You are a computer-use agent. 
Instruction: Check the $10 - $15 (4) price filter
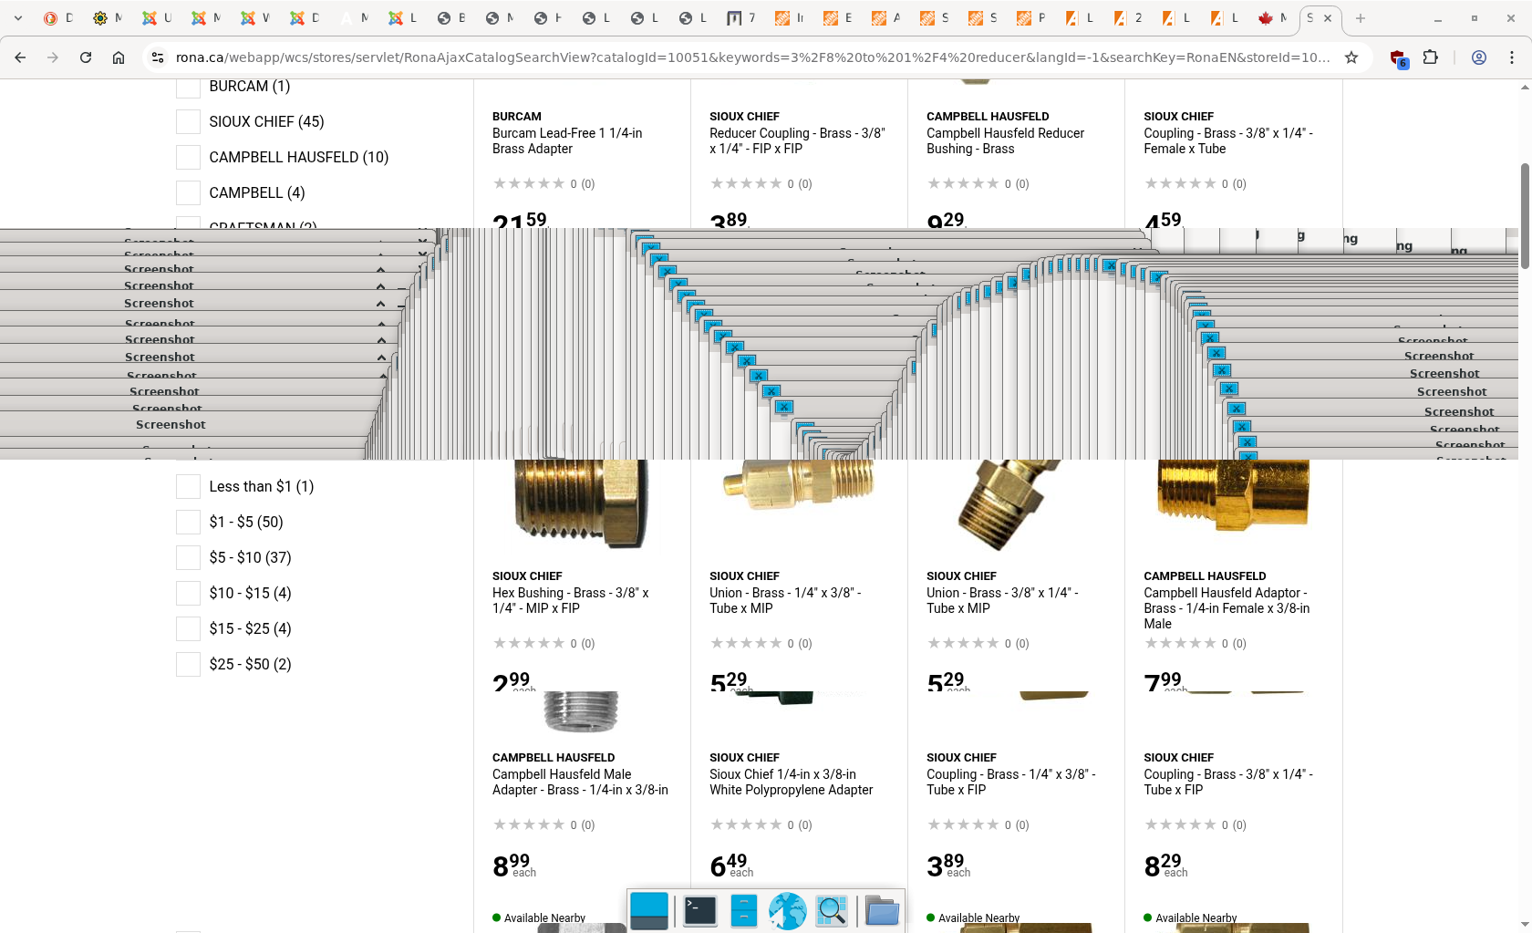[x=188, y=593]
